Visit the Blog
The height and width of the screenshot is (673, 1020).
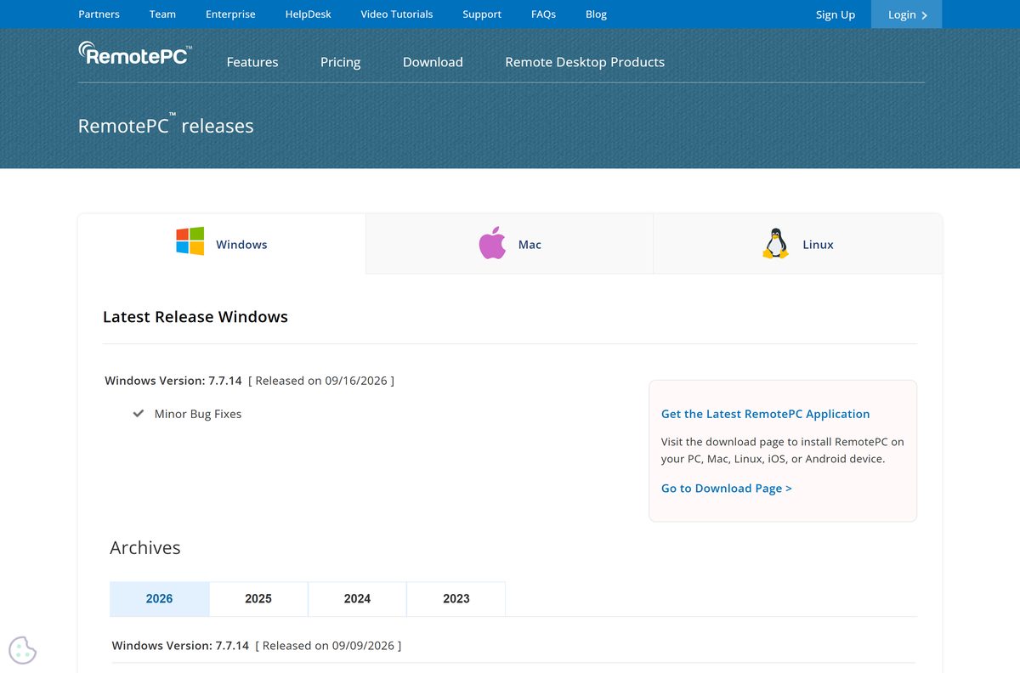(597, 14)
